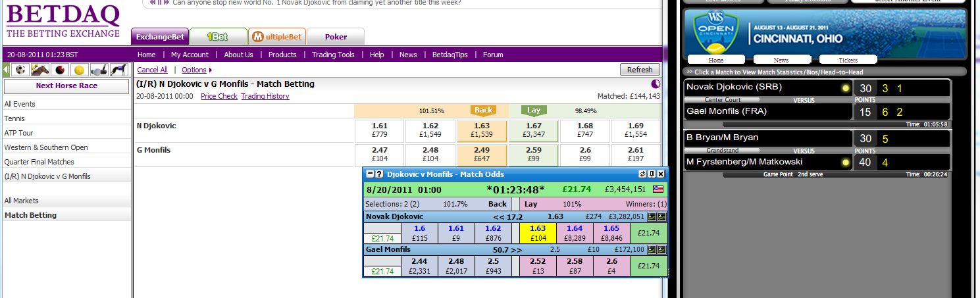980x298 pixels.
Task: Open first chart icon on Gael Monfils row
Action: coord(652,250)
